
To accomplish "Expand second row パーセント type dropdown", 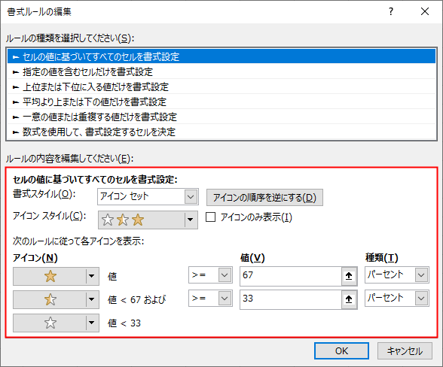I will [x=397, y=298].
